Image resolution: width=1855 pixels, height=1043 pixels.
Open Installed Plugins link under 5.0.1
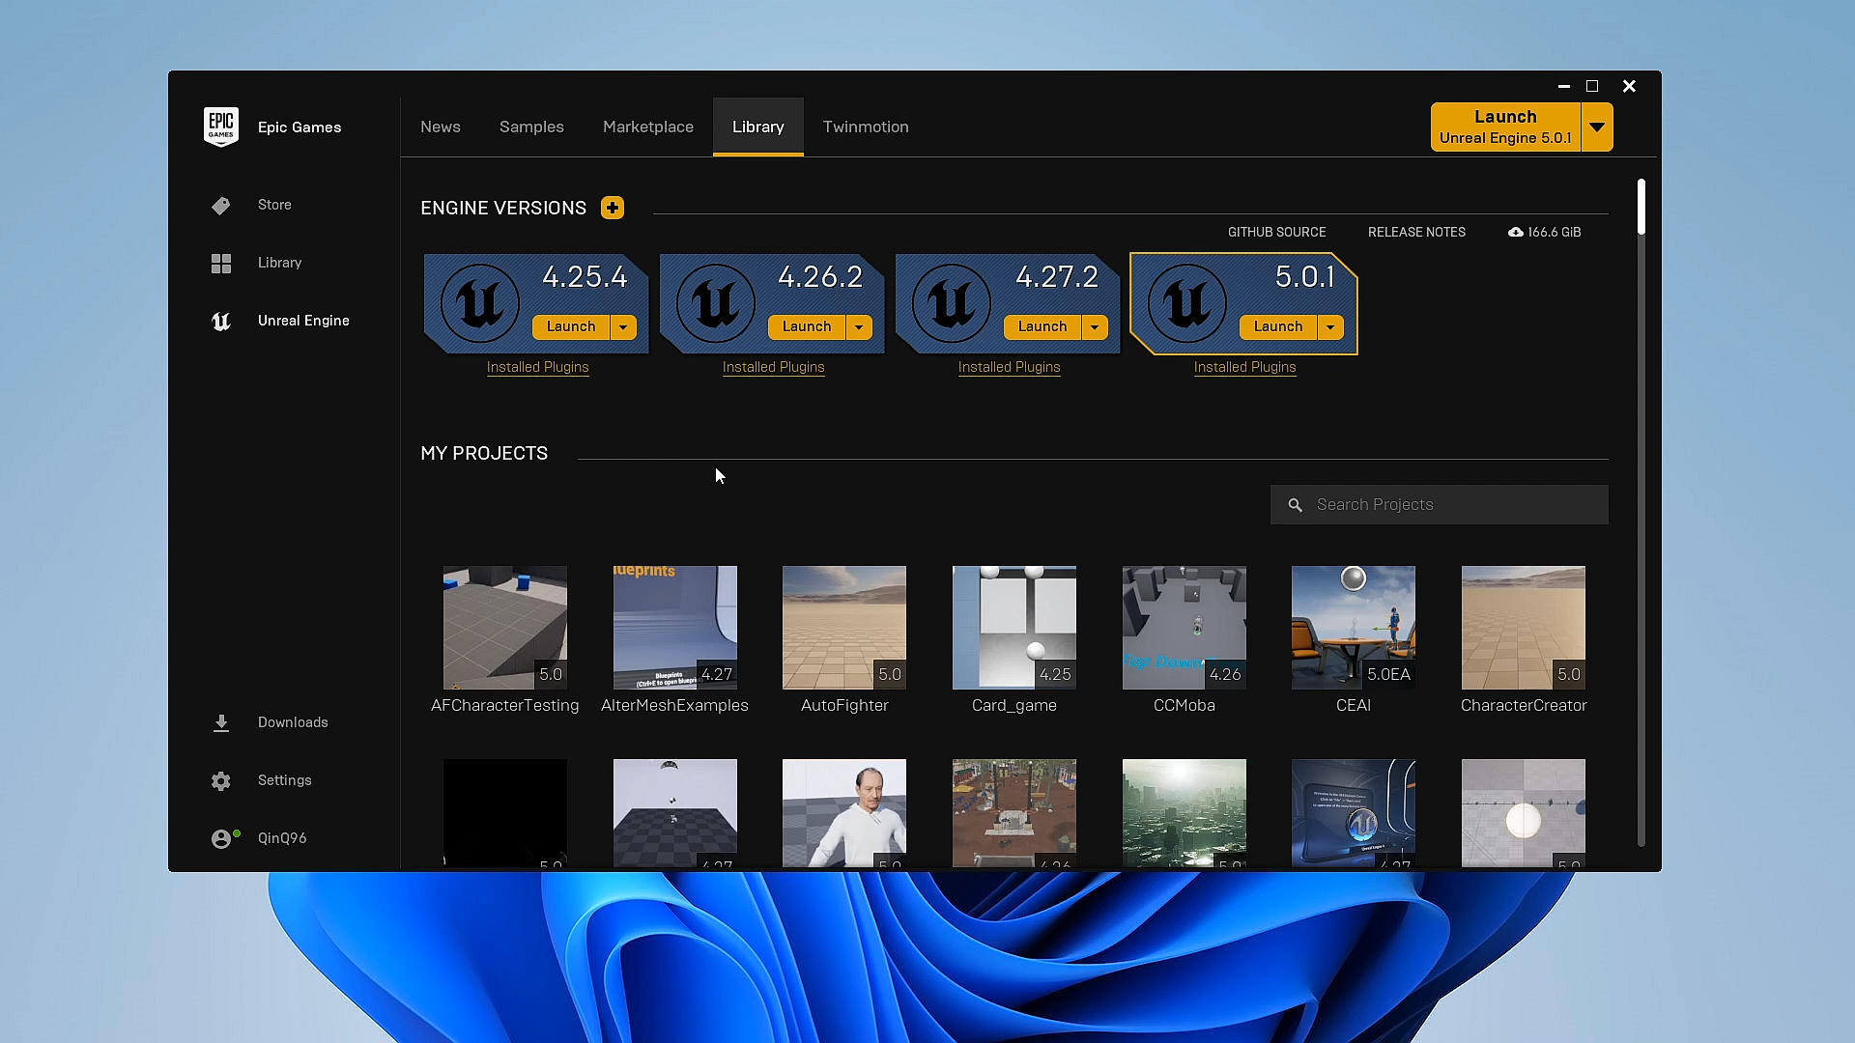1244,367
